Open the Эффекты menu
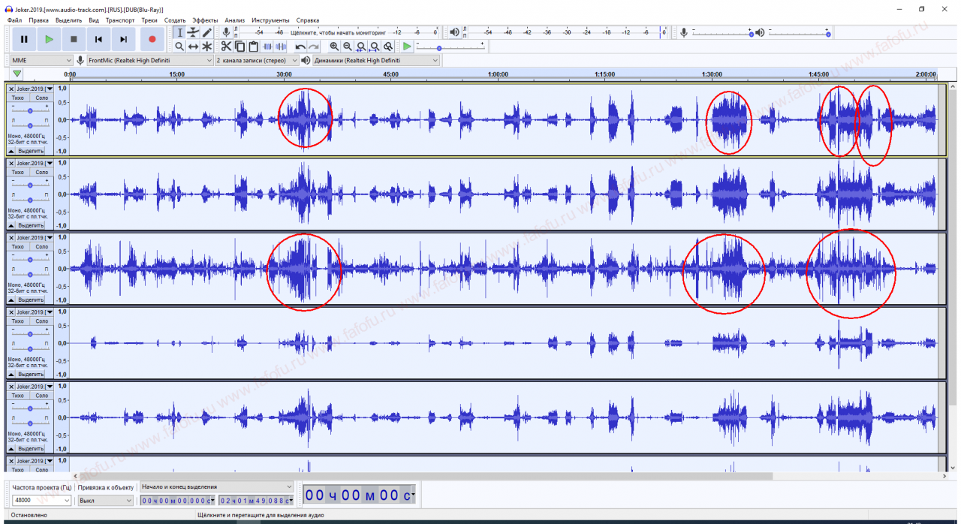 tap(205, 20)
